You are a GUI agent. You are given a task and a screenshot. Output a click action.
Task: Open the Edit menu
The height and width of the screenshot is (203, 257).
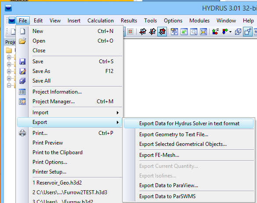38,21
